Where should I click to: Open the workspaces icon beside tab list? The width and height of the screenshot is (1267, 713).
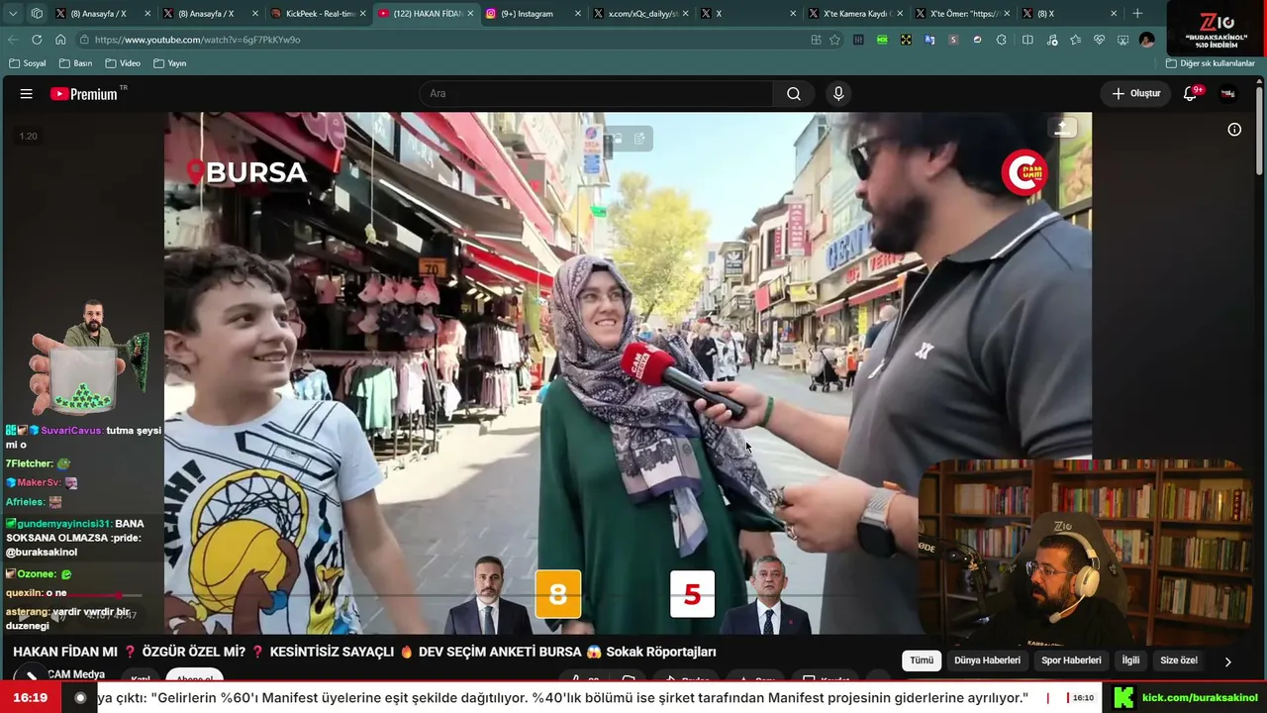[37, 14]
